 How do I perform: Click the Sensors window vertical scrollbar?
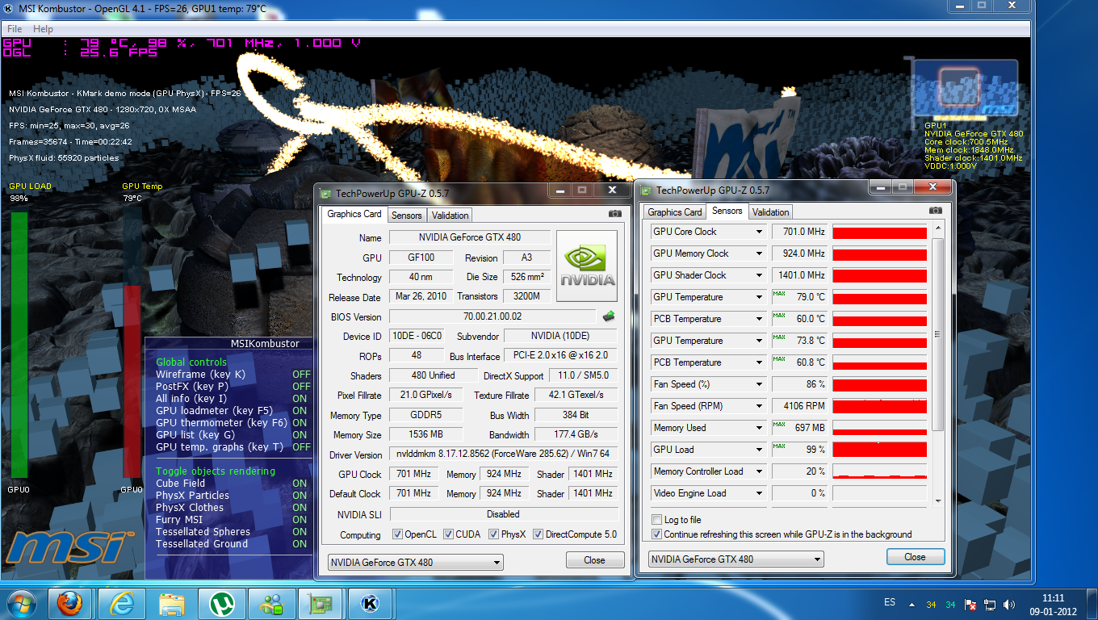pos(937,363)
